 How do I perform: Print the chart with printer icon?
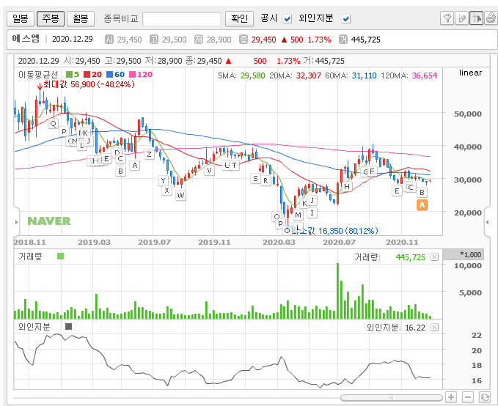click(x=491, y=18)
